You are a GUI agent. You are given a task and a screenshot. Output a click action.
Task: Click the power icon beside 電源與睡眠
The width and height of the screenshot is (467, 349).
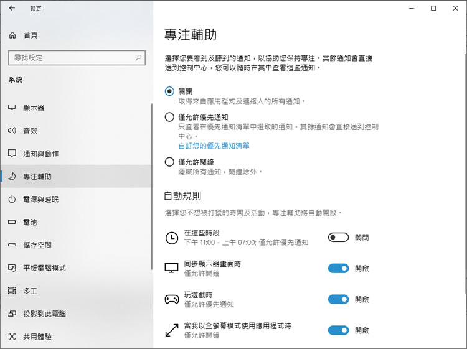tap(12, 199)
